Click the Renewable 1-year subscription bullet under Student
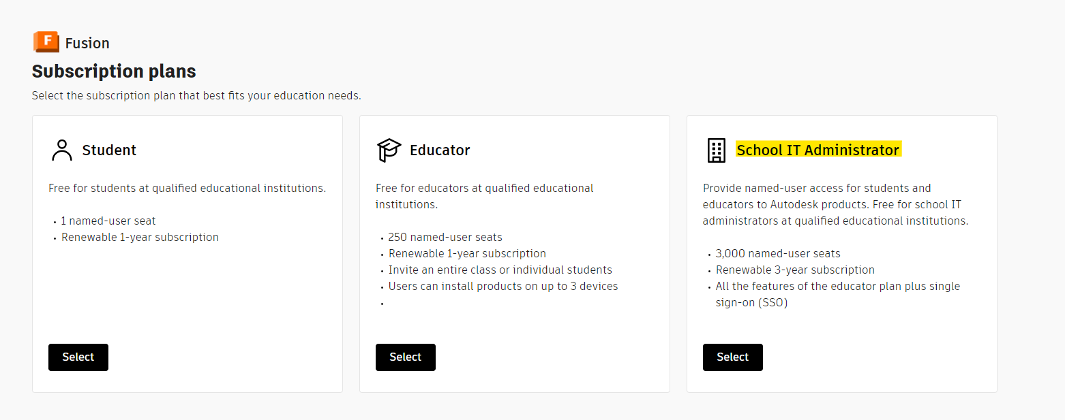1065x420 pixels. click(x=140, y=237)
